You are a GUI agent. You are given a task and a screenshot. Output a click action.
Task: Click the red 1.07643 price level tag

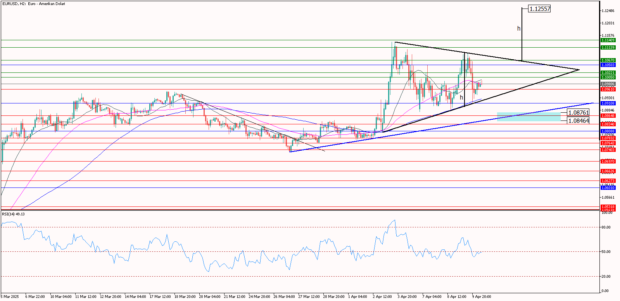click(608, 143)
